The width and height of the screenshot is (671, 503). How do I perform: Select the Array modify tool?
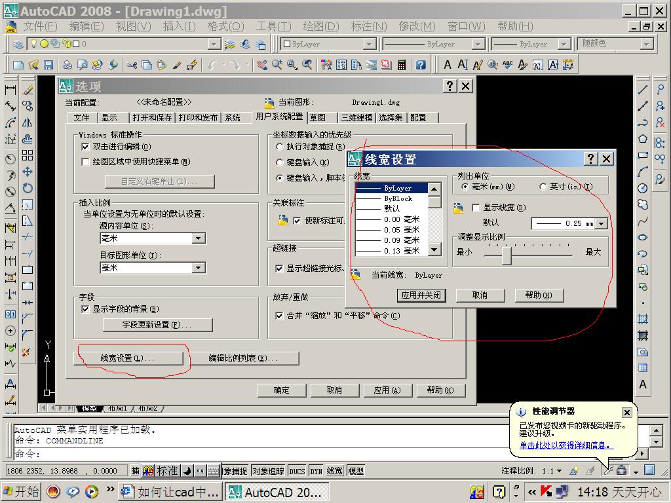[28, 155]
